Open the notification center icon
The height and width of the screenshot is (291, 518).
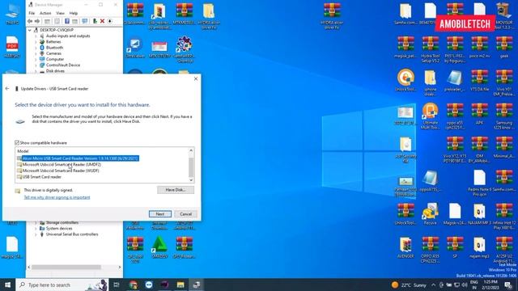click(x=508, y=285)
